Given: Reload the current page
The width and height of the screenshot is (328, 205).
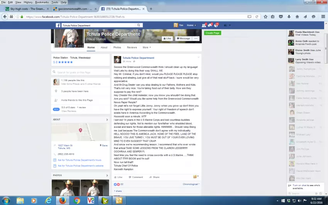Looking at the screenshot, I should pyautogui.click(x=257, y=17).
